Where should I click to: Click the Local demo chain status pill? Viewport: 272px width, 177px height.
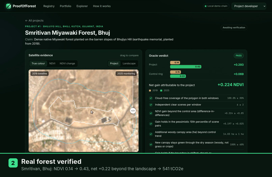216,6
